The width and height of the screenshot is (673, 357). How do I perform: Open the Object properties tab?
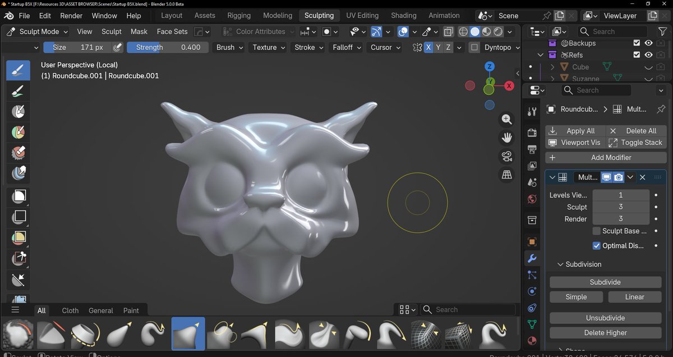pos(532,242)
